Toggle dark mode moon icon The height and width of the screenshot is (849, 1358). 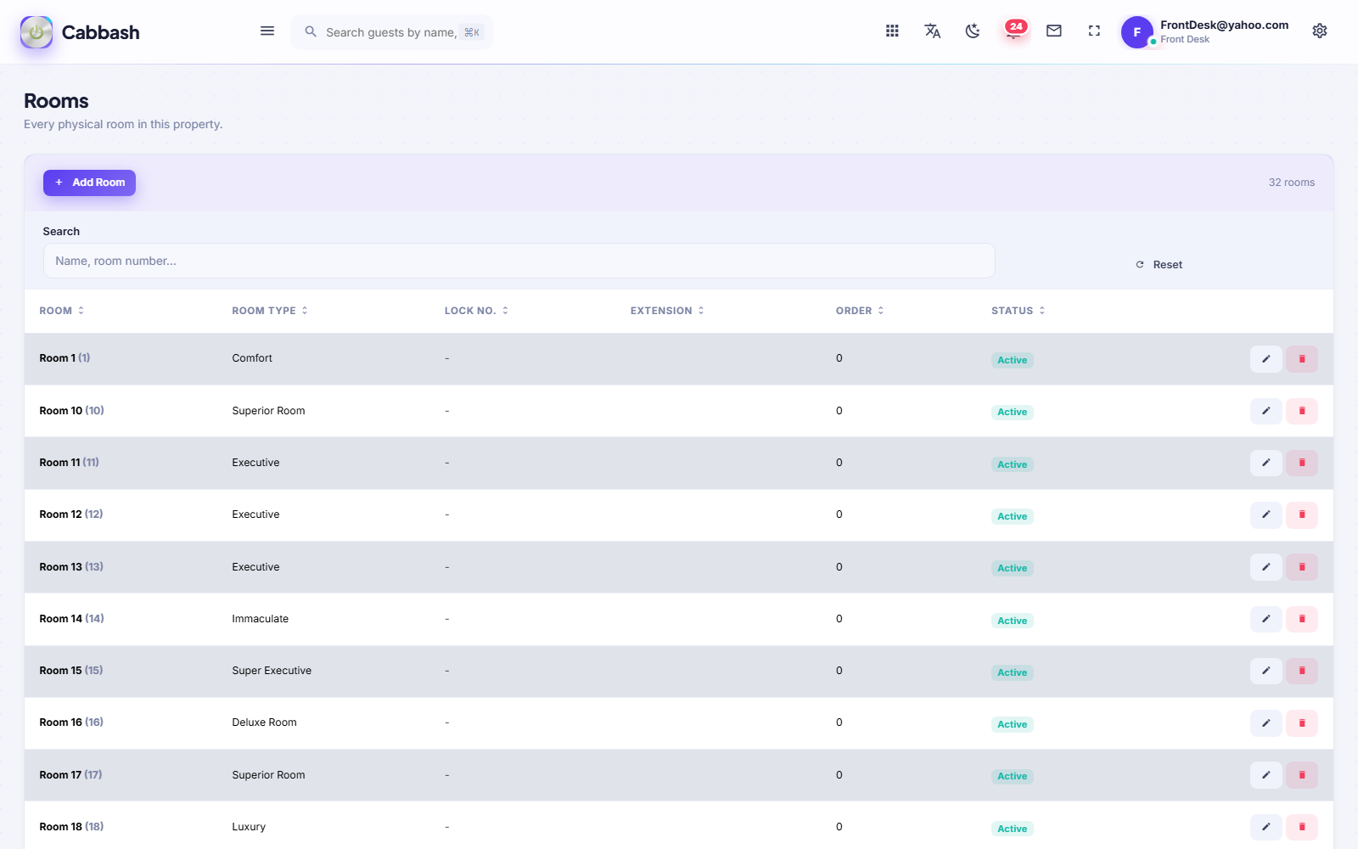point(973,31)
